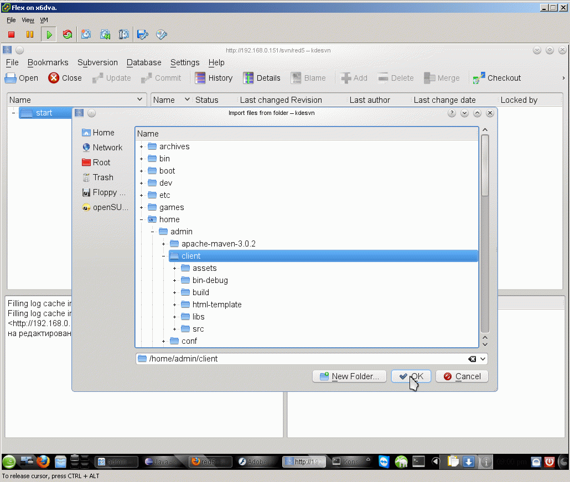Open Trash in the places sidebar

98,177
